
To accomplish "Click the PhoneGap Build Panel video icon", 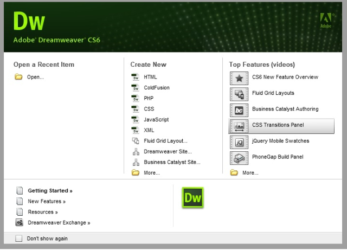I will coord(239,158).
